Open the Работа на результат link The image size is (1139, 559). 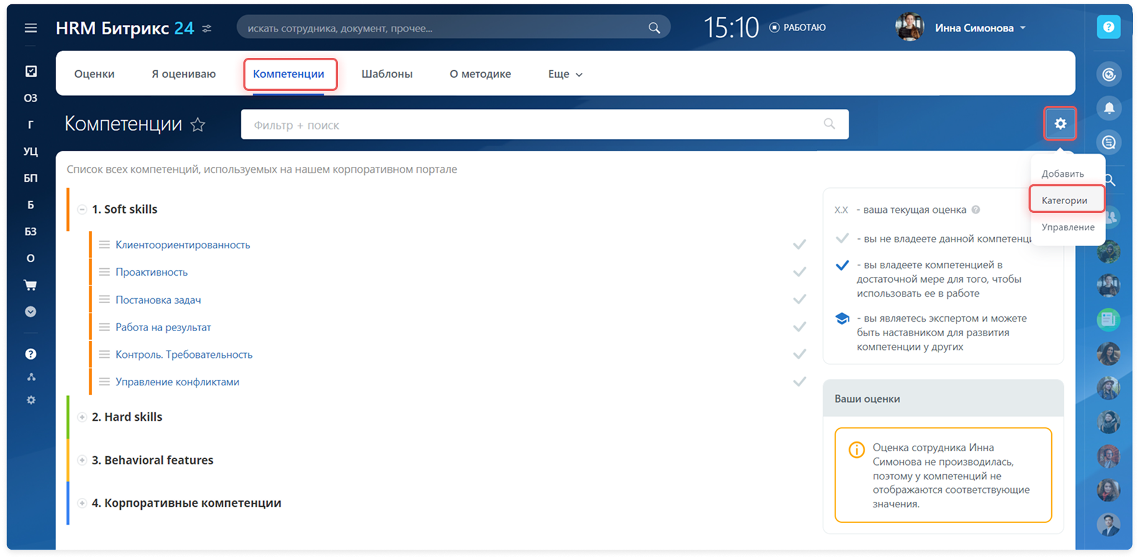163,327
